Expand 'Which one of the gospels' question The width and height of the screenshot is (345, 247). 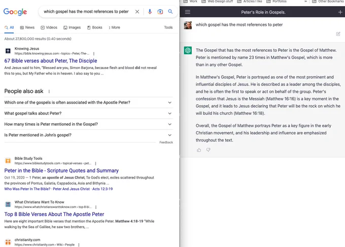tap(88, 102)
